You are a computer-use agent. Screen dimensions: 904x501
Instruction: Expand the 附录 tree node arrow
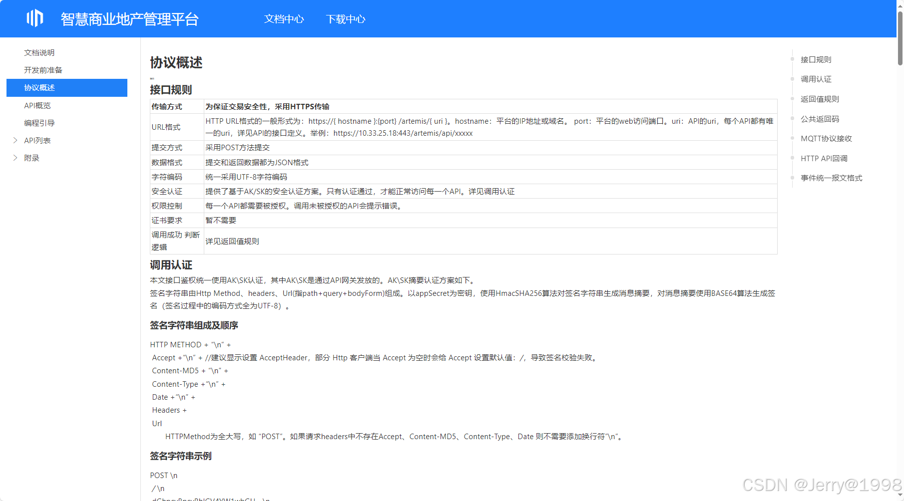click(x=15, y=158)
